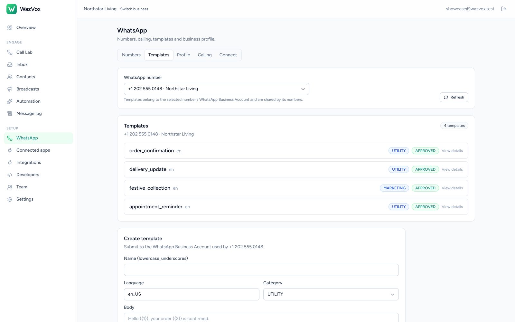515x322 pixels.
Task: Click the Team users icon
Action: pyautogui.click(x=10, y=187)
